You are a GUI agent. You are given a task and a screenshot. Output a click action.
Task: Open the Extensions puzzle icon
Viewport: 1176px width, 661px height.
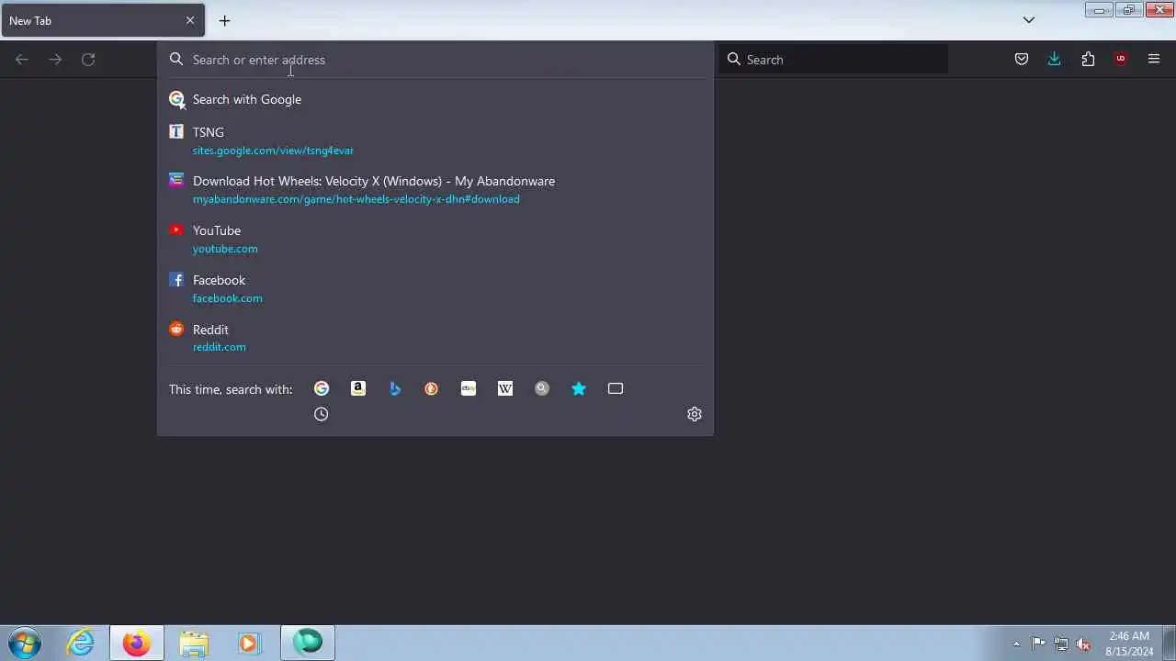(x=1088, y=59)
